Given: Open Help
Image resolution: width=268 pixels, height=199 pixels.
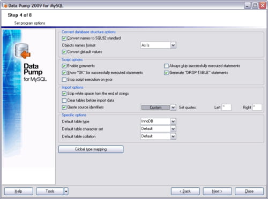Looking at the screenshot, I should point(19,192).
